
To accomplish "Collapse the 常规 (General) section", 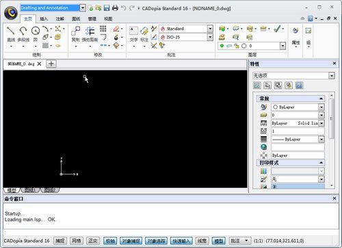I will tap(321, 99).
